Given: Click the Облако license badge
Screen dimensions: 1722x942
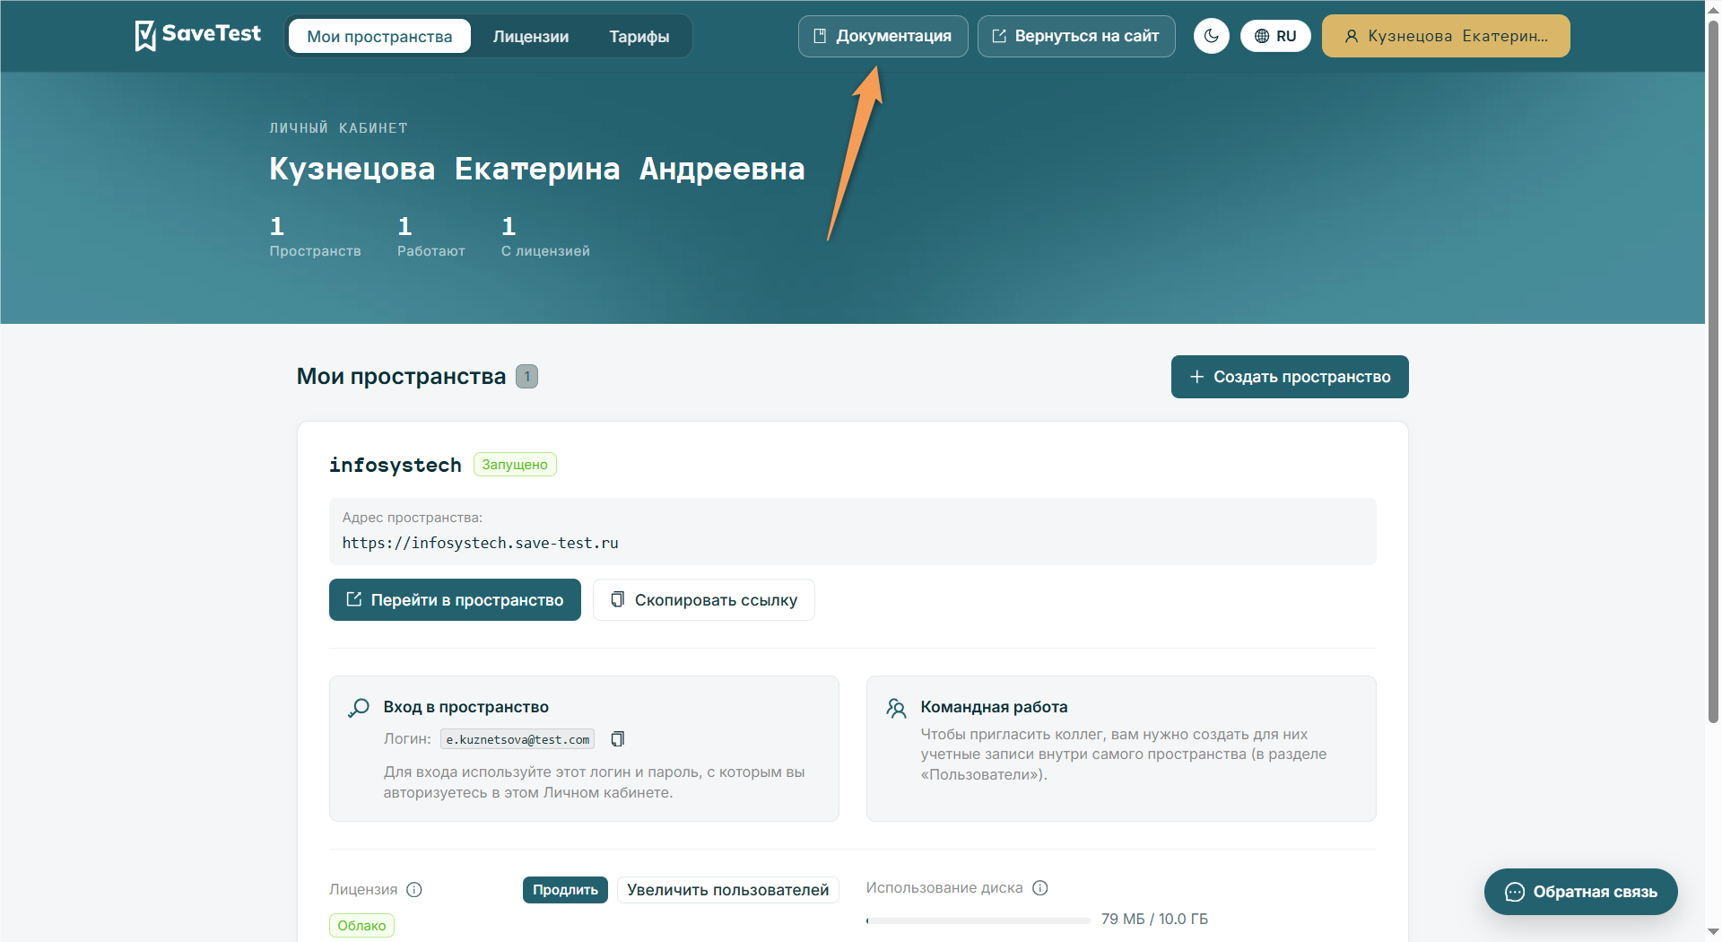Looking at the screenshot, I should click(361, 925).
